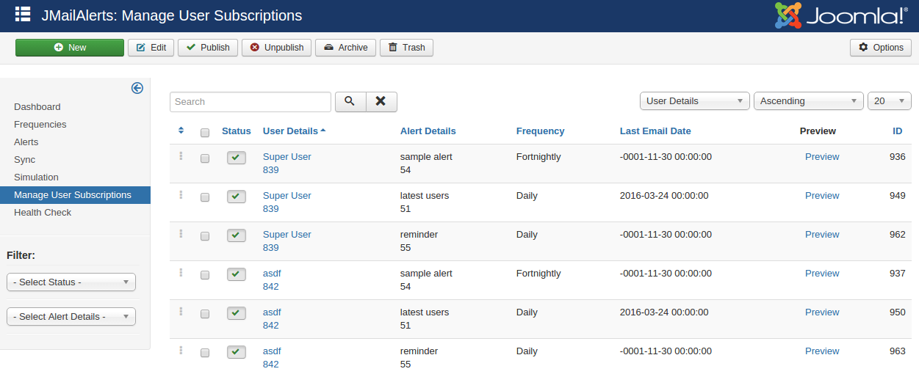
Task: Go to Dashboard in the sidebar
Action: [37, 106]
